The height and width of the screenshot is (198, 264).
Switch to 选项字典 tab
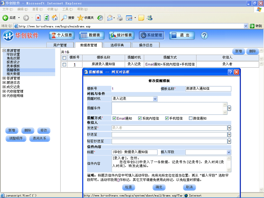(x=117, y=45)
